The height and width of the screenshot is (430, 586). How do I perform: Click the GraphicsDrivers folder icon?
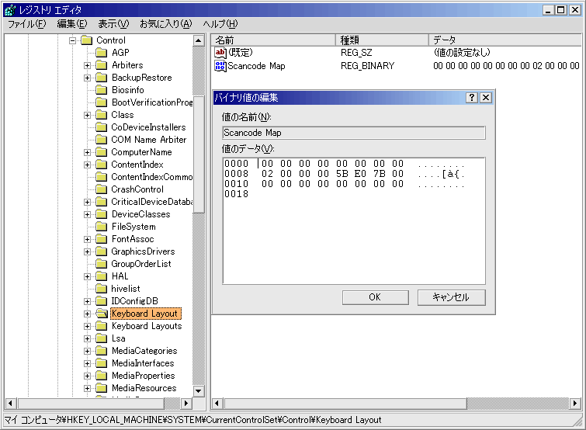[x=101, y=251]
